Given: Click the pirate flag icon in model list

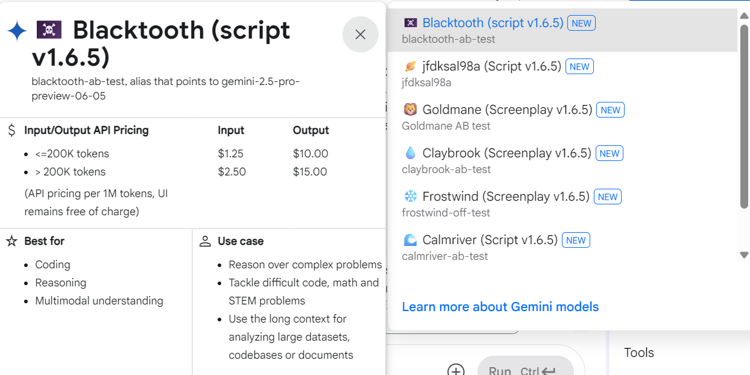Looking at the screenshot, I should pyautogui.click(x=410, y=23).
